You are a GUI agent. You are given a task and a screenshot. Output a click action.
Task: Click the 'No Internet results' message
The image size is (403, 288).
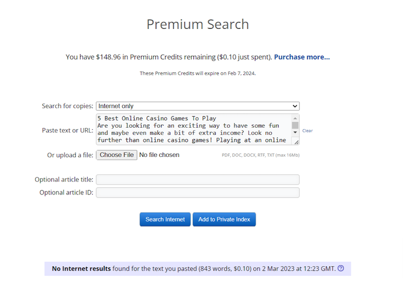point(81,268)
